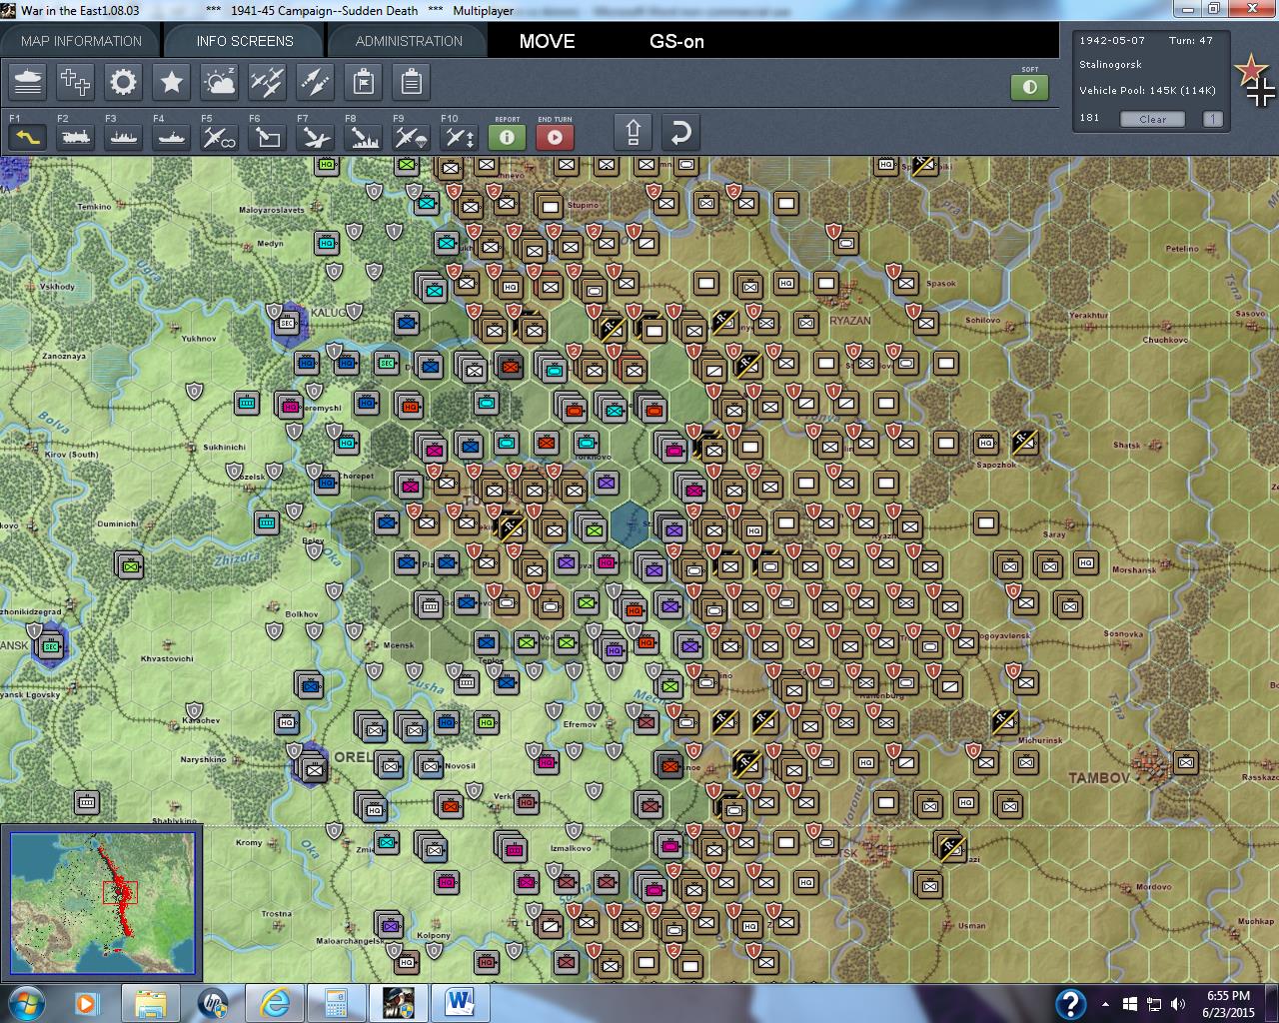Viewport: 1279px width, 1023px height.
Task: Click the red End Turn button
Action: point(555,137)
